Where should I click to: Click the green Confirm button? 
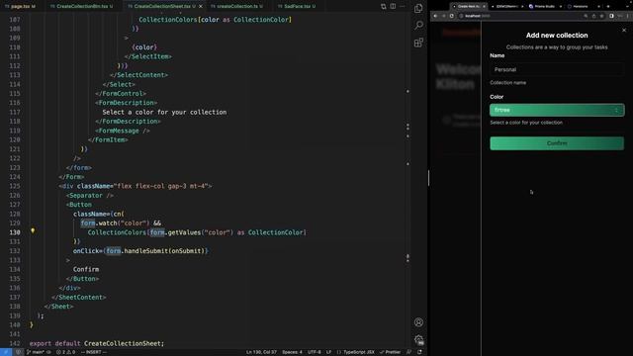point(557,143)
